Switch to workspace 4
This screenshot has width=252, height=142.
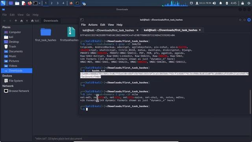click(63, 3)
